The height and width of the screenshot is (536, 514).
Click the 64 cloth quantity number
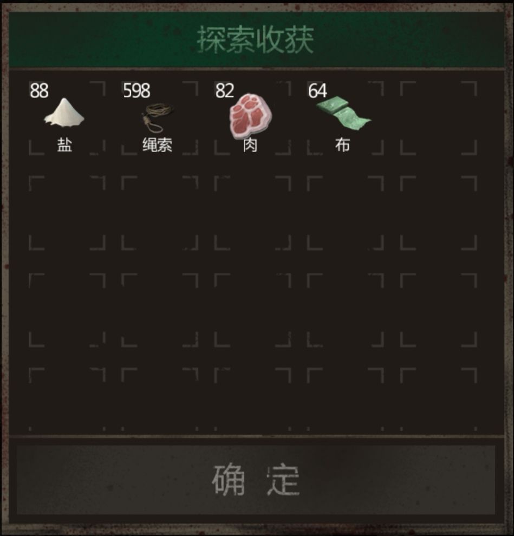click(x=317, y=90)
